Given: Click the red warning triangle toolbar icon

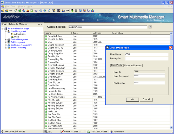Looking at the screenshot, I should pos(28,11).
